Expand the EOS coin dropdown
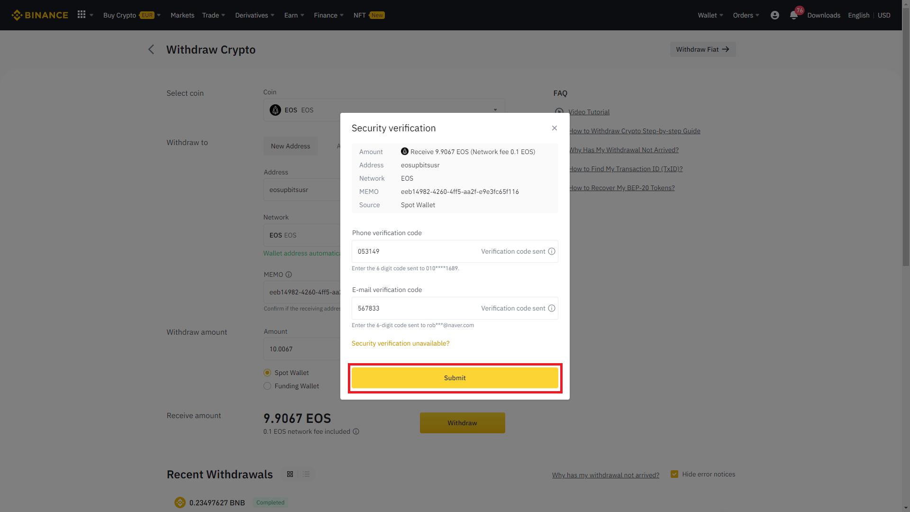 (495, 110)
